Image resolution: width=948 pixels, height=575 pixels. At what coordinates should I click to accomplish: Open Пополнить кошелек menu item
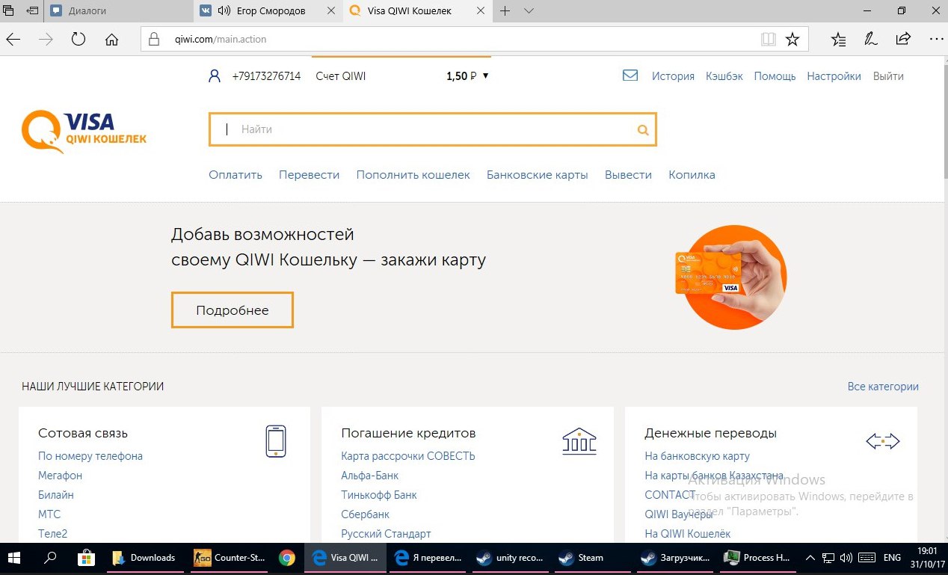[x=413, y=175]
